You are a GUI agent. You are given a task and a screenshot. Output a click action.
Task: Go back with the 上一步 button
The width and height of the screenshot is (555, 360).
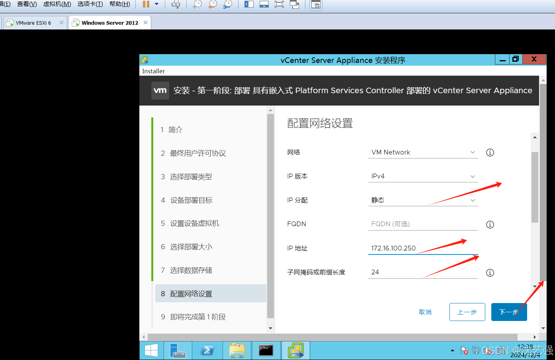pyautogui.click(x=467, y=312)
